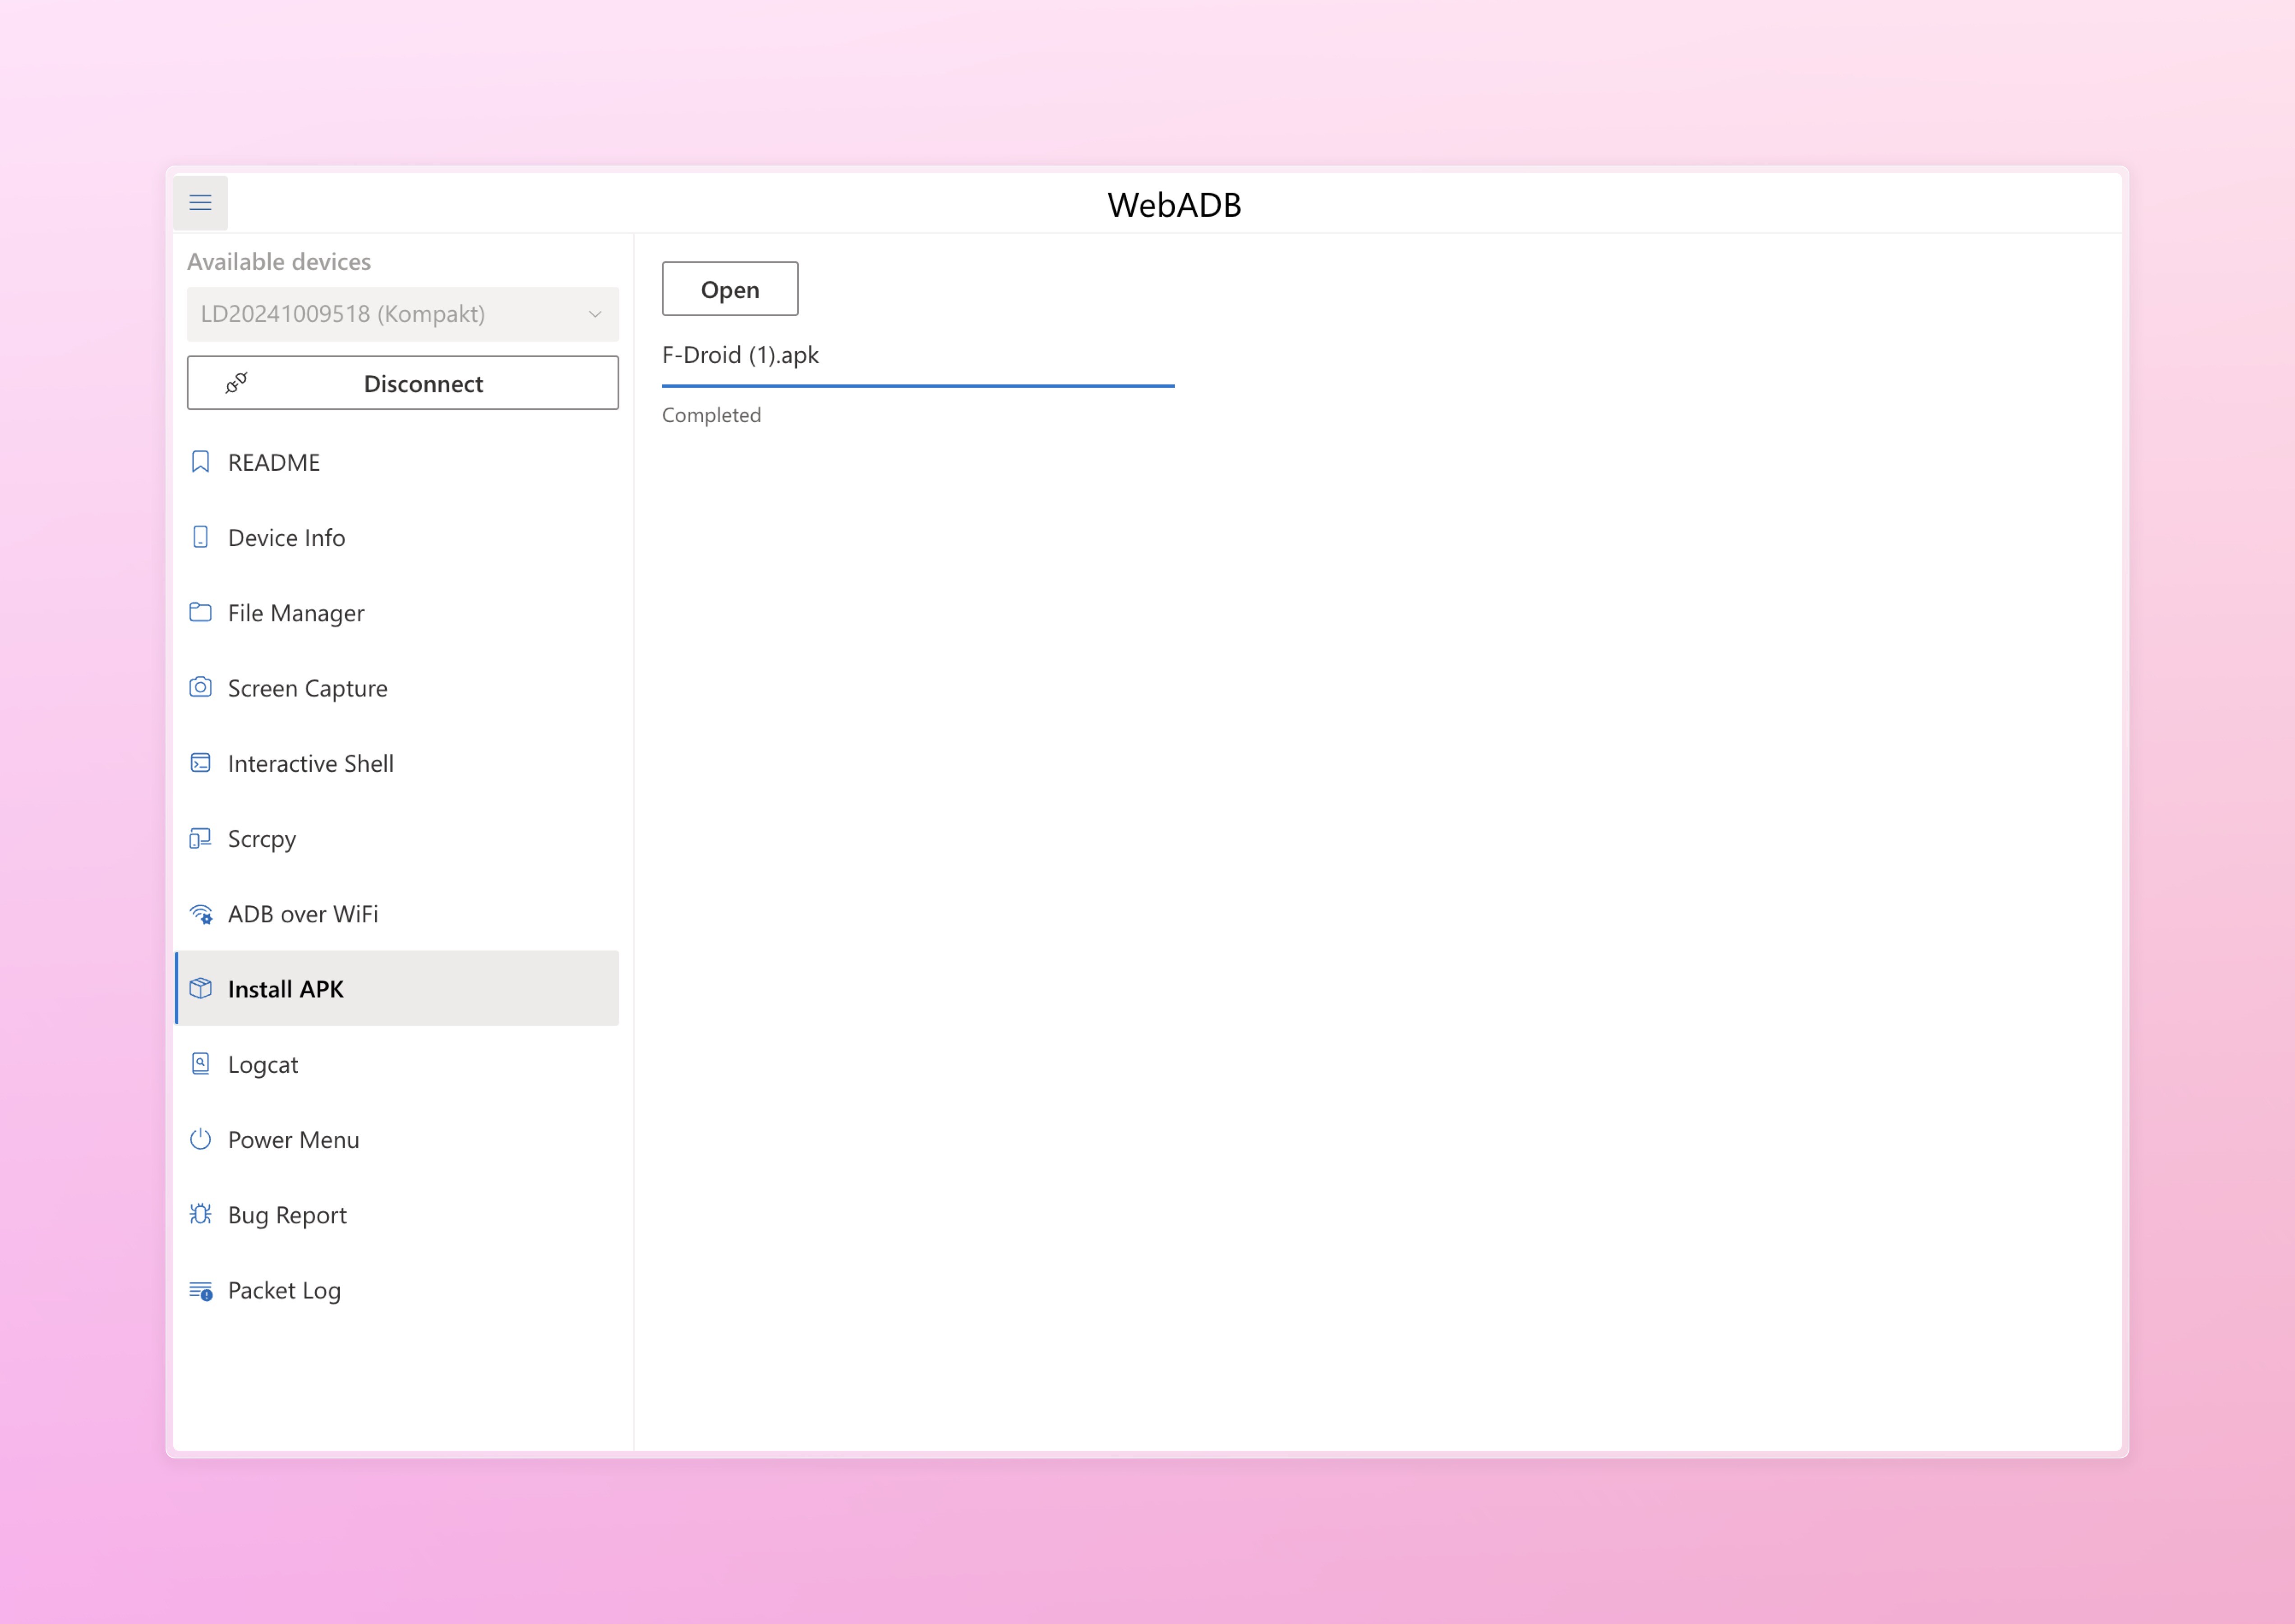Click the device dropdown chevron arrow
2295x1624 pixels.
pyautogui.click(x=595, y=314)
